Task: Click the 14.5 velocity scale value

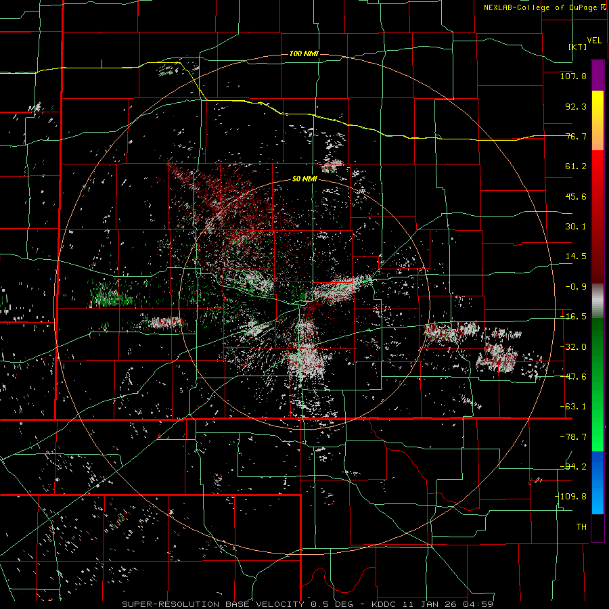Action: (x=576, y=256)
